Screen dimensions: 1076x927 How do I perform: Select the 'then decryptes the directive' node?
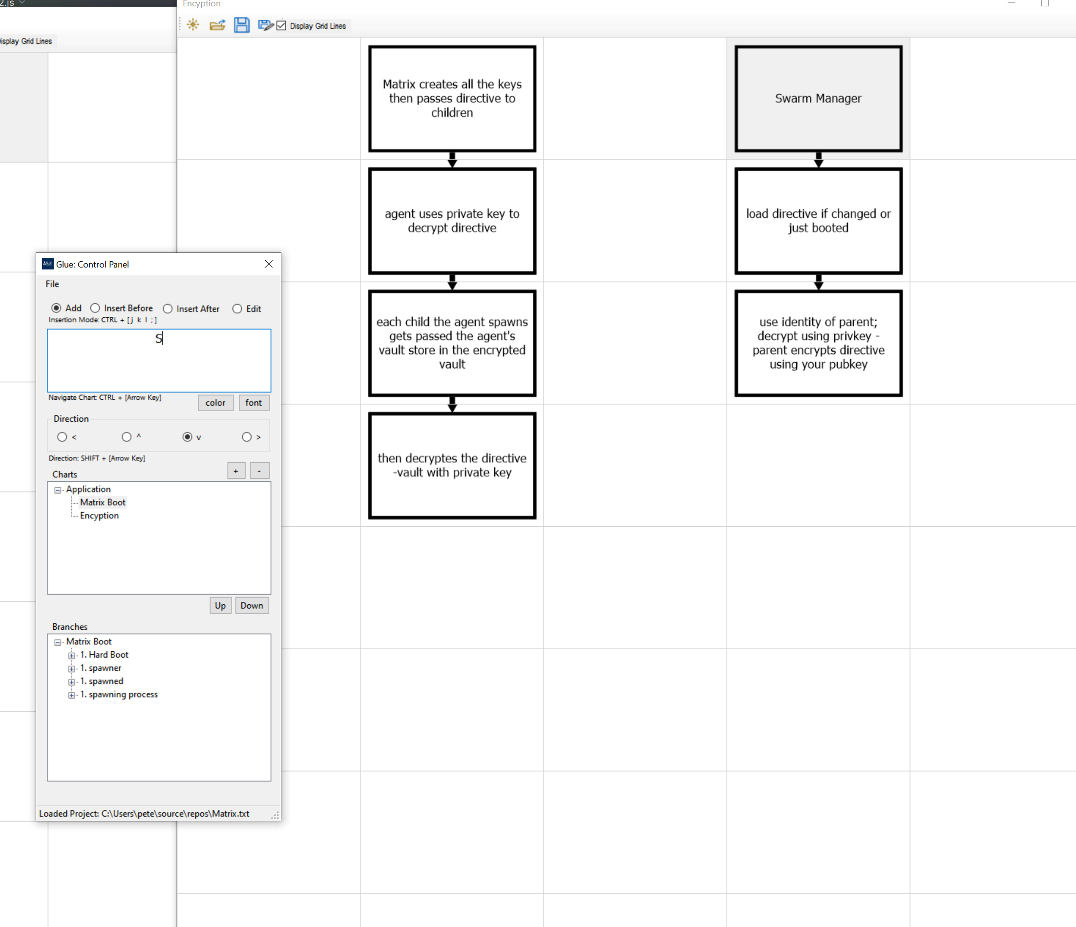point(452,466)
